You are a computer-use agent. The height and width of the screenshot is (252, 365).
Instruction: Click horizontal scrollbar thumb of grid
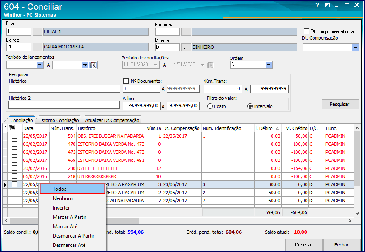point(74,221)
